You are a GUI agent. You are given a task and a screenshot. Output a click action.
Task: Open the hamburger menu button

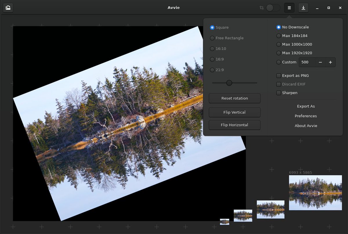click(x=289, y=8)
